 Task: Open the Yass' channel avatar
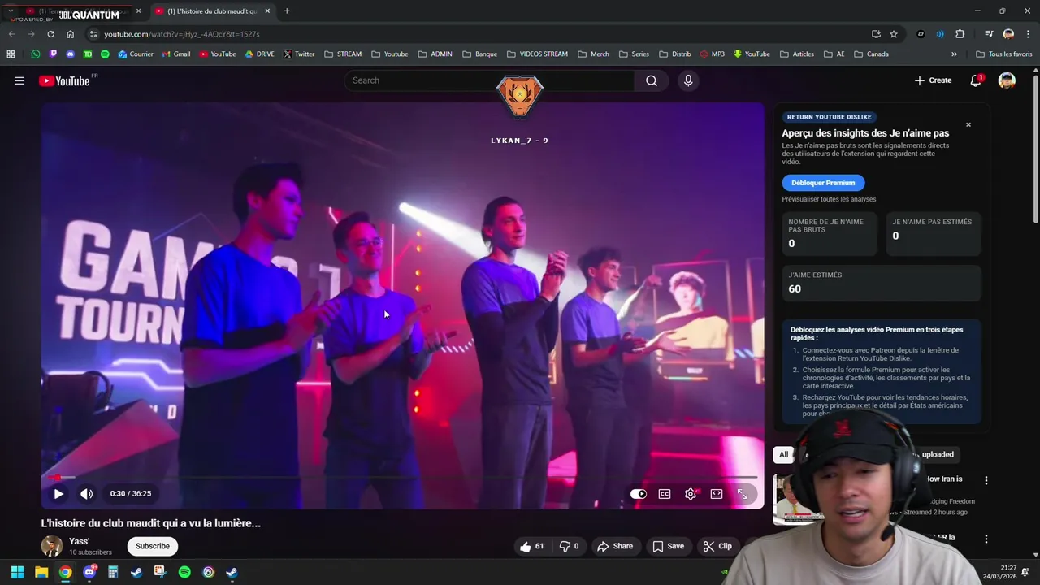pyautogui.click(x=52, y=546)
